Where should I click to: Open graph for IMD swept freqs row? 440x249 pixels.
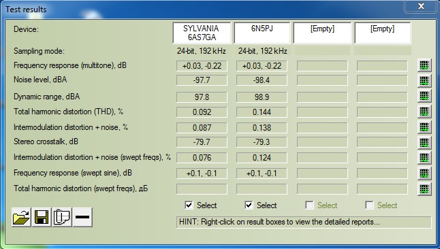click(424, 158)
